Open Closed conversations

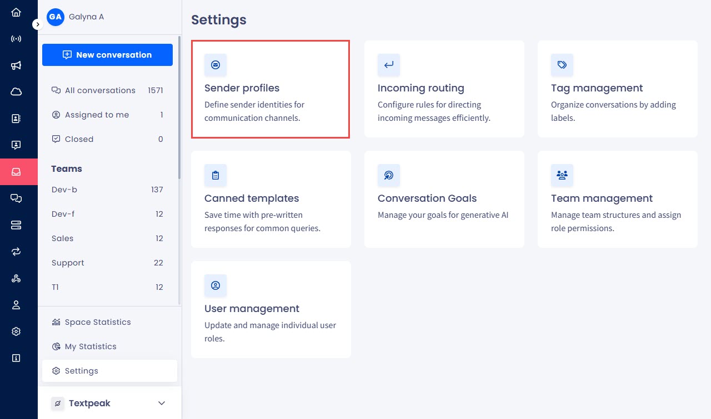pyautogui.click(x=107, y=139)
